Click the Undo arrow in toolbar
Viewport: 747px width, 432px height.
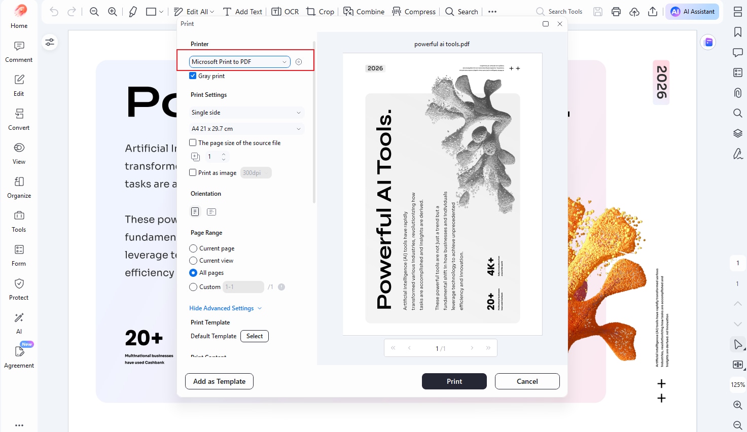pyautogui.click(x=54, y=11)
